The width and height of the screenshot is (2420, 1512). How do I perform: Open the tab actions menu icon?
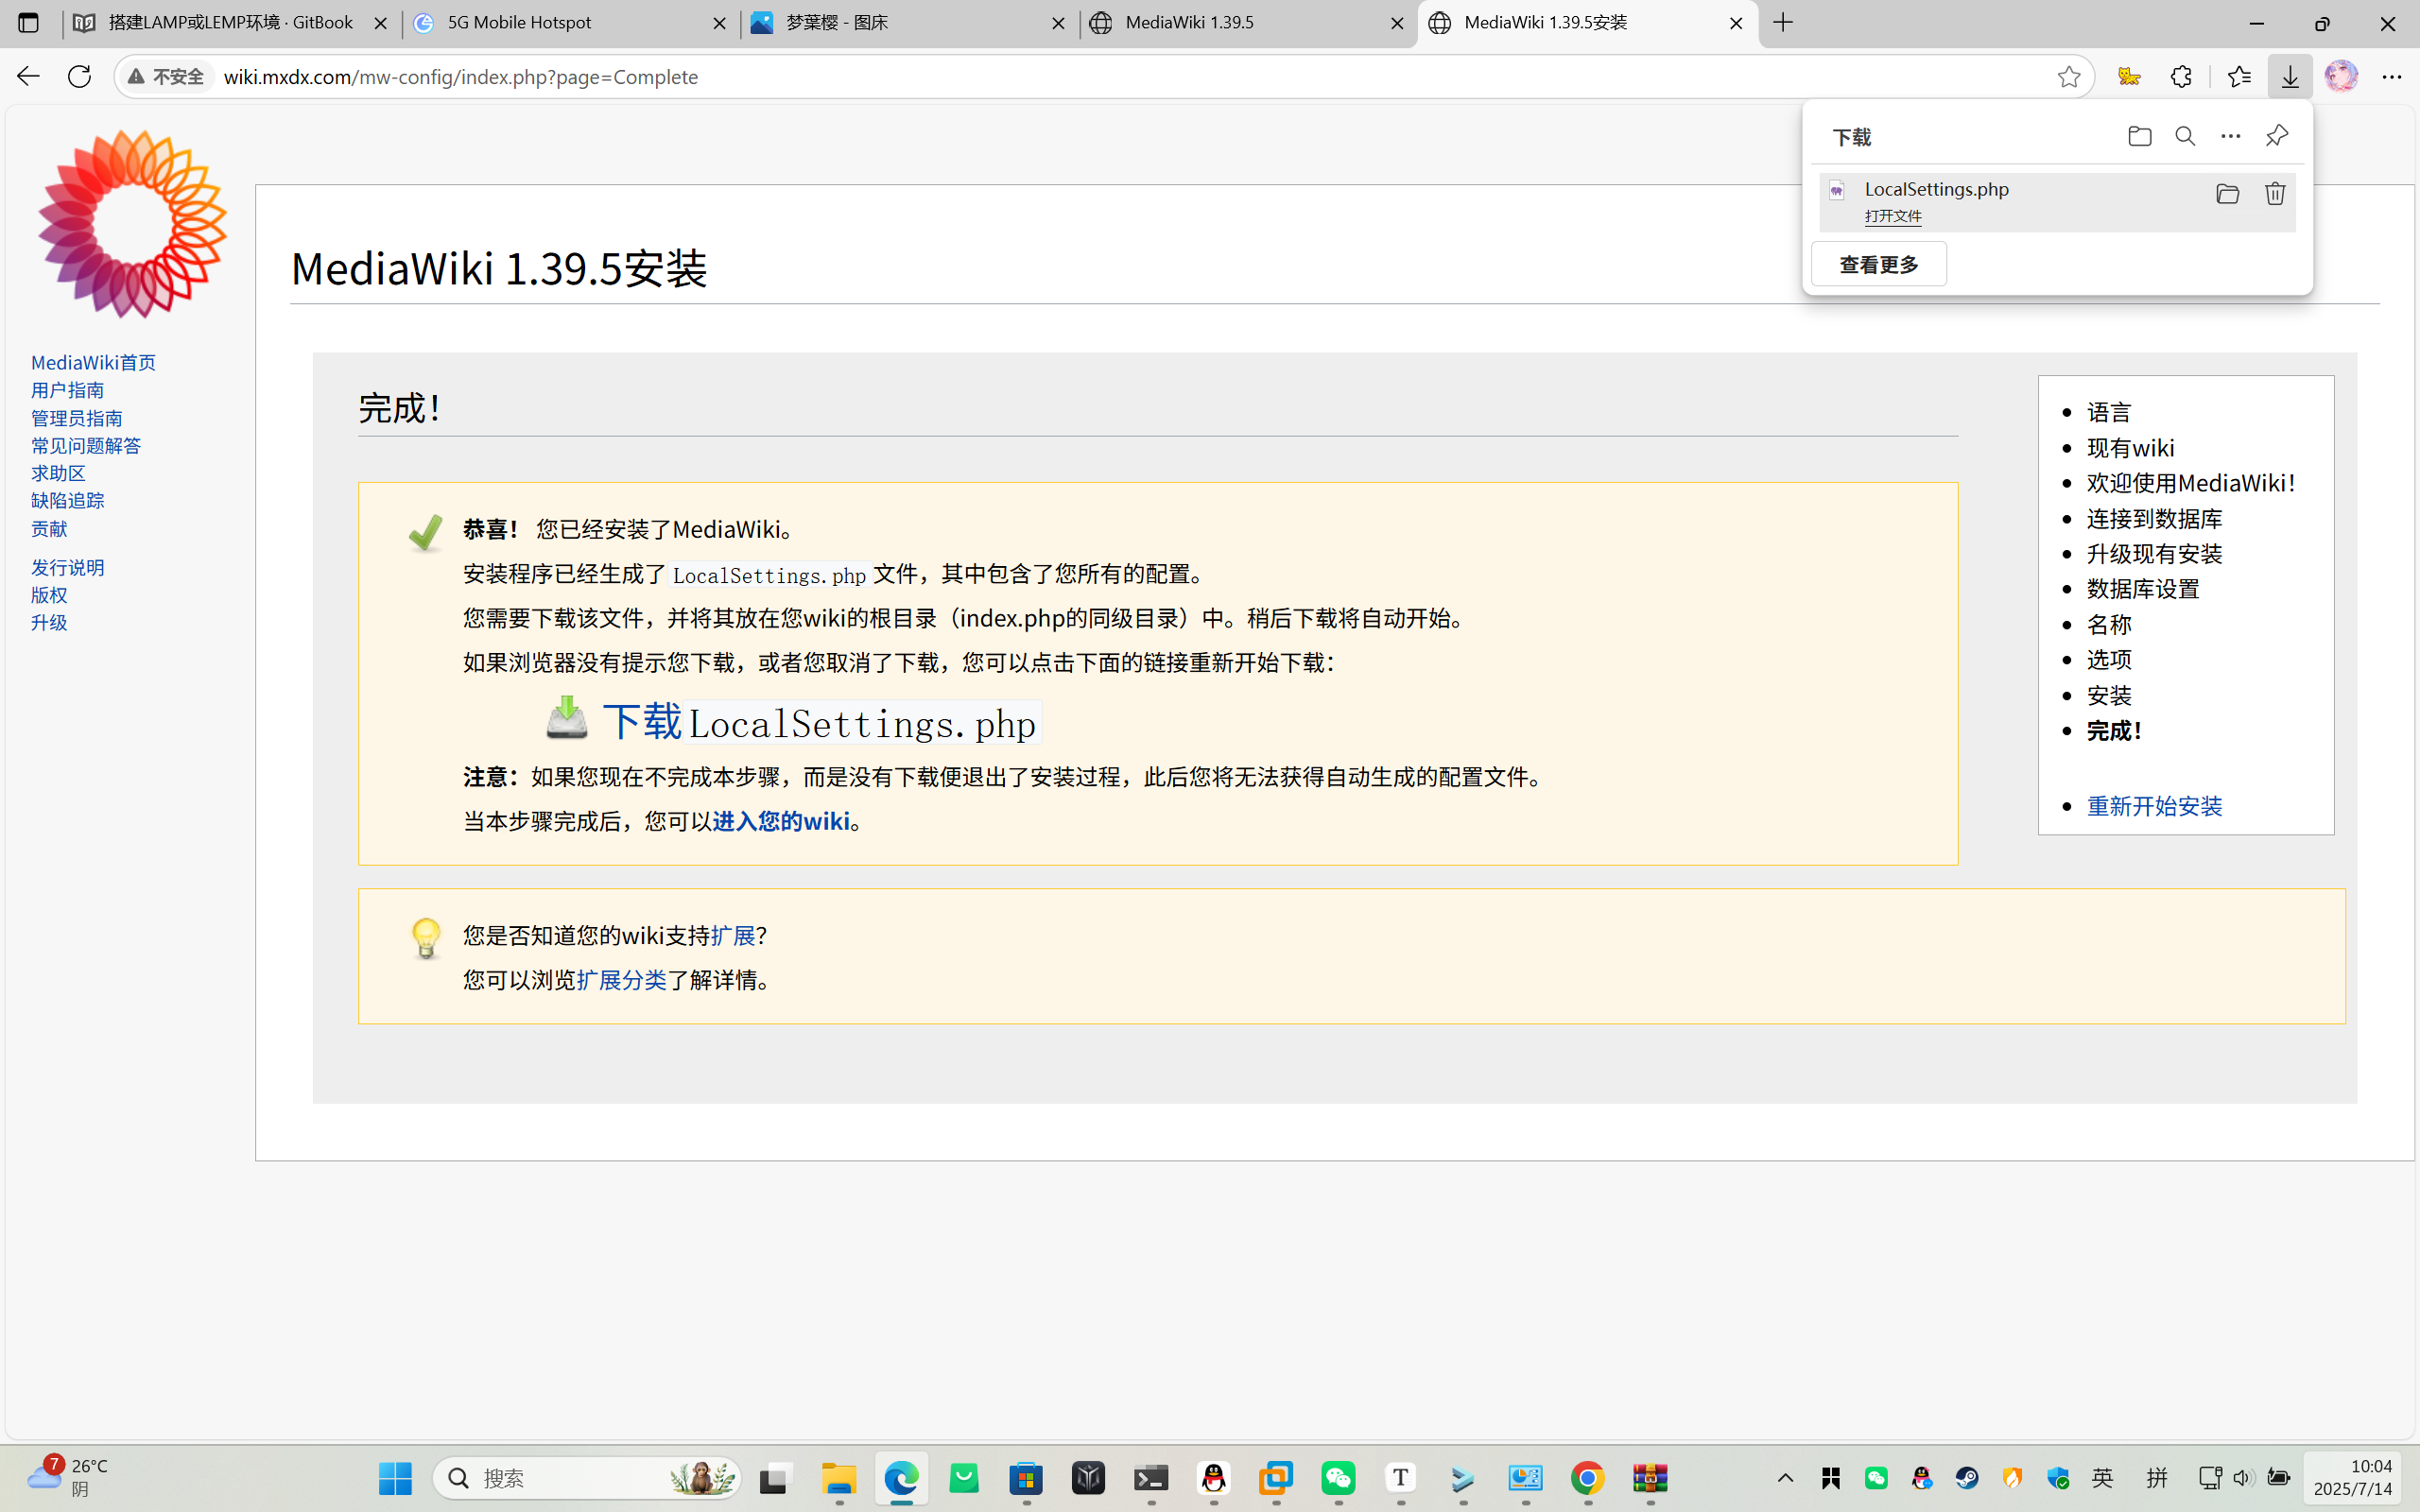coord(28,22)
